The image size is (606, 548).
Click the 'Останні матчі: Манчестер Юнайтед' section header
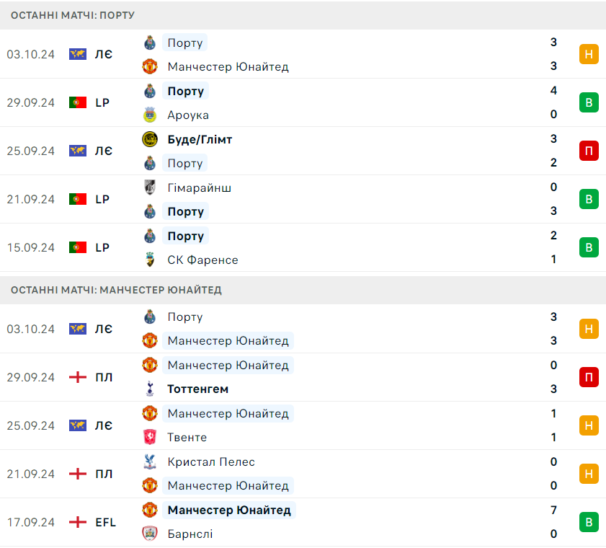click(x=117, y=290)
